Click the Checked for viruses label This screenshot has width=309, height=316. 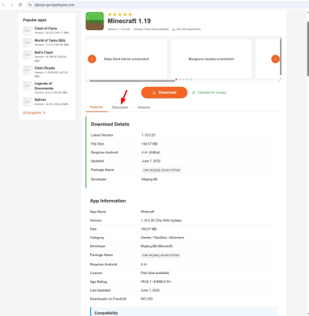pos(212,92)
